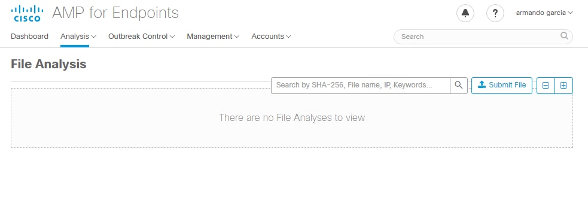Screen dimensions: 588x221
Task: Expand the Accounts dropdown menu
Action: click(271, 37)
